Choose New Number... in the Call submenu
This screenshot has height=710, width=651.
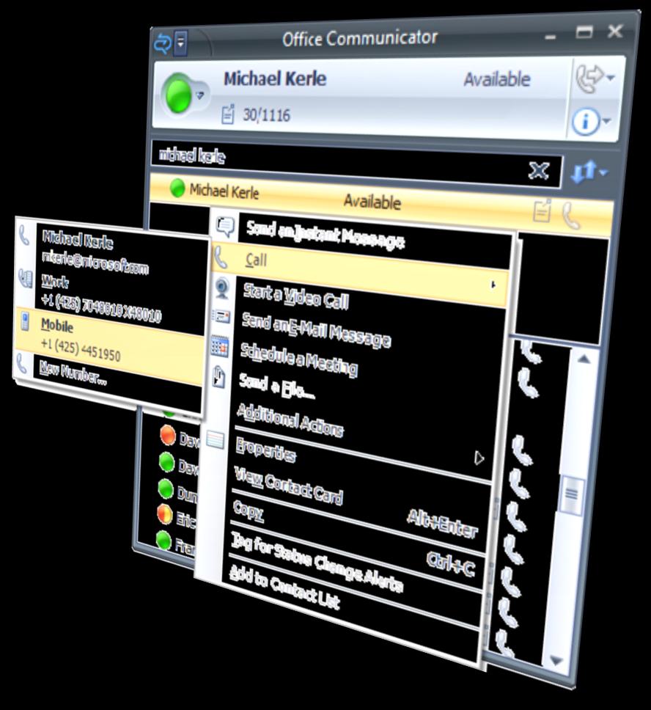[73, 373]
